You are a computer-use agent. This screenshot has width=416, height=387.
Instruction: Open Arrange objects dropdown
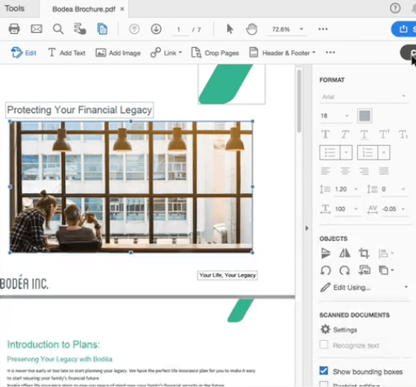pos(386,271)
